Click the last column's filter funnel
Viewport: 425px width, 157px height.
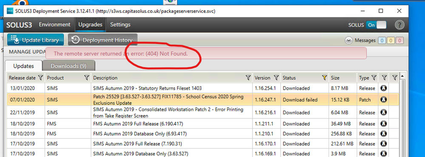[395, 78]
